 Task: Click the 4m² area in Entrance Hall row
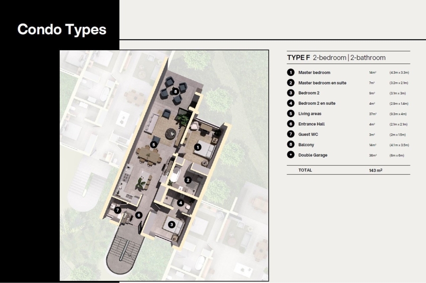[372, 124]
